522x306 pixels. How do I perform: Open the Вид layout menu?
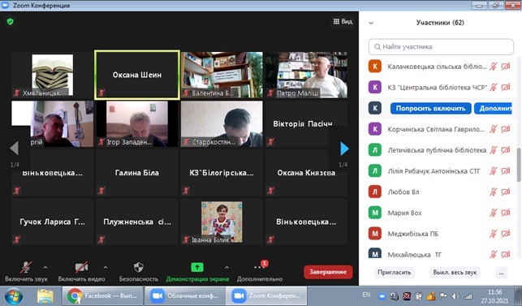tap(343, 22)
